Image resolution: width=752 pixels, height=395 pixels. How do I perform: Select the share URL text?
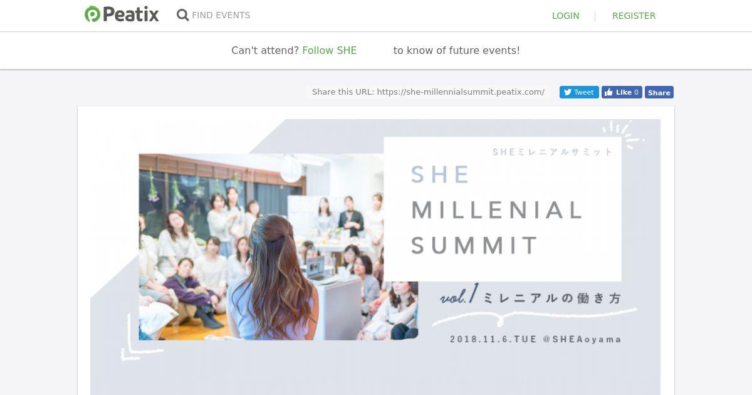(x=428, y=92)
